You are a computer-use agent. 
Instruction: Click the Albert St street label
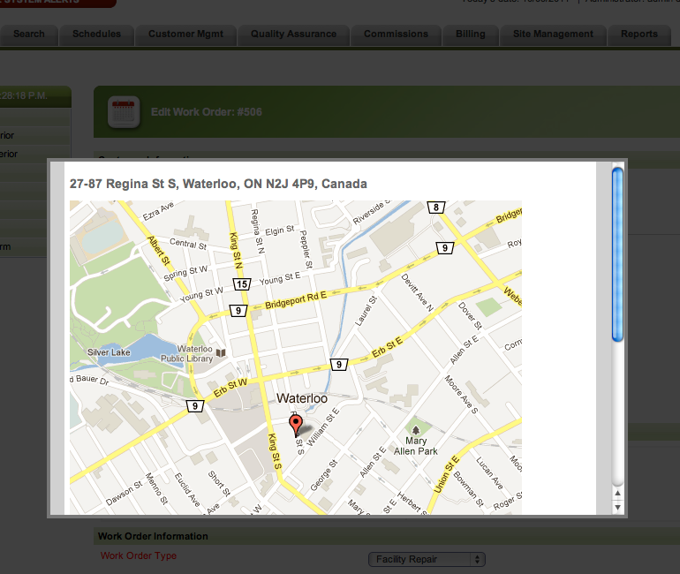(x=159, y=250)
